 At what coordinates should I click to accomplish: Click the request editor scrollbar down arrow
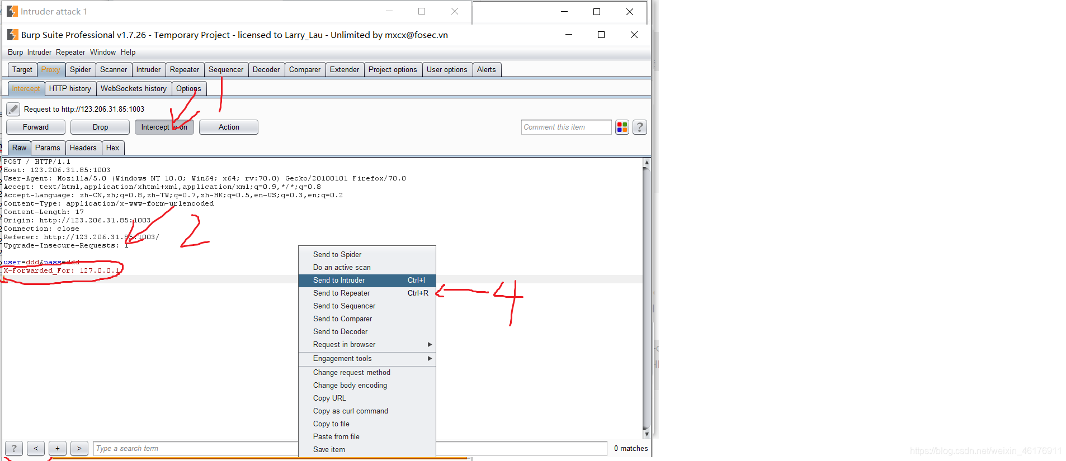pyautogui.click(x=647, y=434)
